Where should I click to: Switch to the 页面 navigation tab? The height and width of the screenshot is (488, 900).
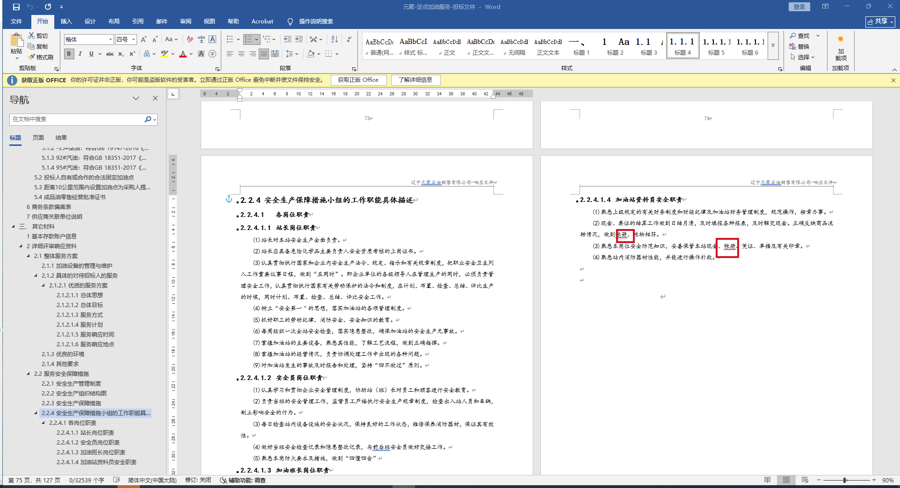point(38,137)
